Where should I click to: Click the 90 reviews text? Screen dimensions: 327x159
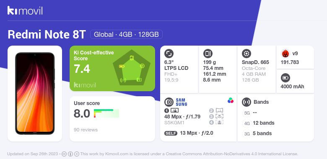coord(86,130)
